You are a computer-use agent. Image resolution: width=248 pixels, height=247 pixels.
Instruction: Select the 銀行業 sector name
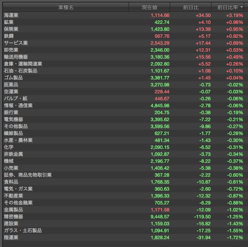click(x=11, y=112)
